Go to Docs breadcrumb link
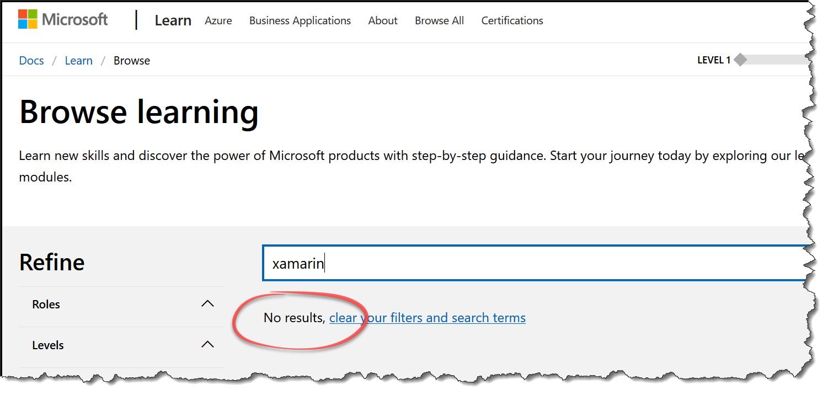 [x=31, y=61]
